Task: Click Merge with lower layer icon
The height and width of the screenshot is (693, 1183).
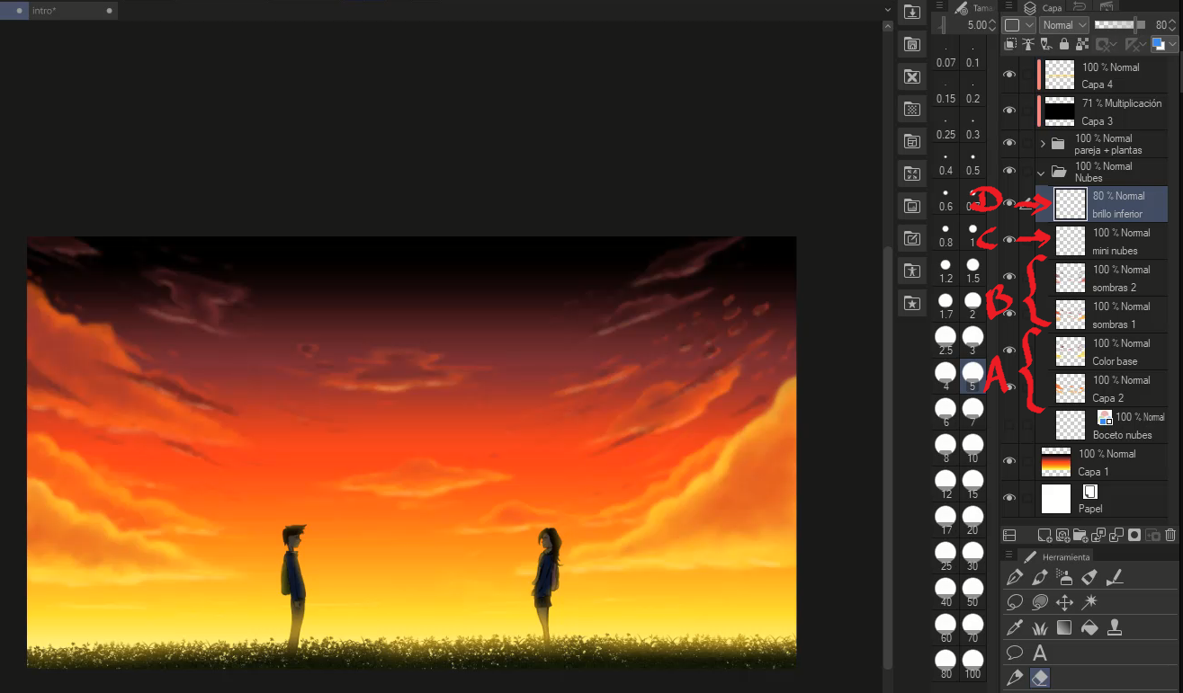Action: click(1116, 535)
